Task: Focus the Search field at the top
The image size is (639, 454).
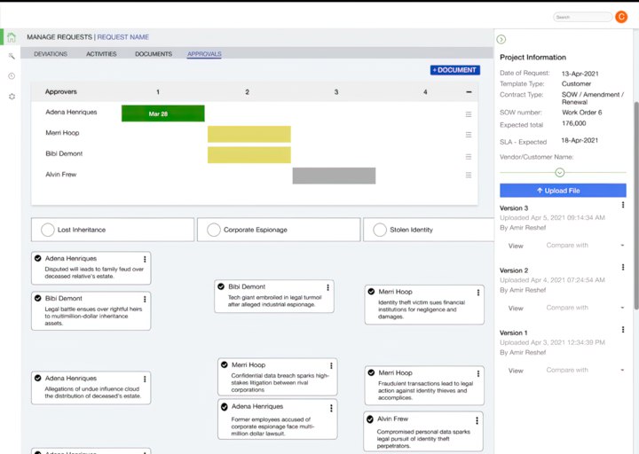Action: pyautogui.click(x=583, y=17)
